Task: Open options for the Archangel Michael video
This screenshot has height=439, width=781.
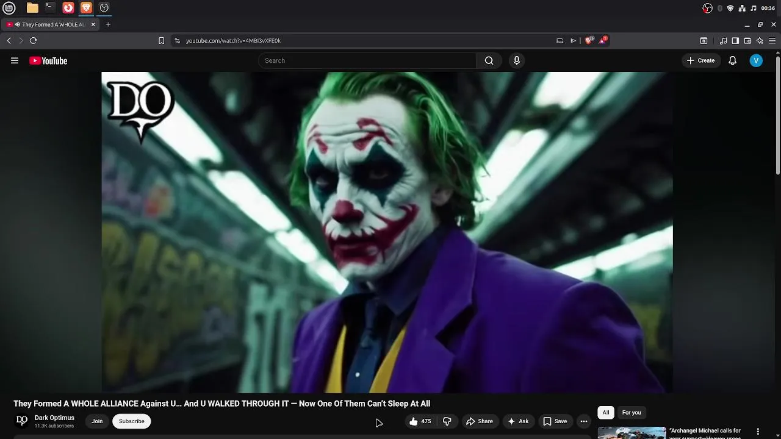Action: tap(758, 432)
